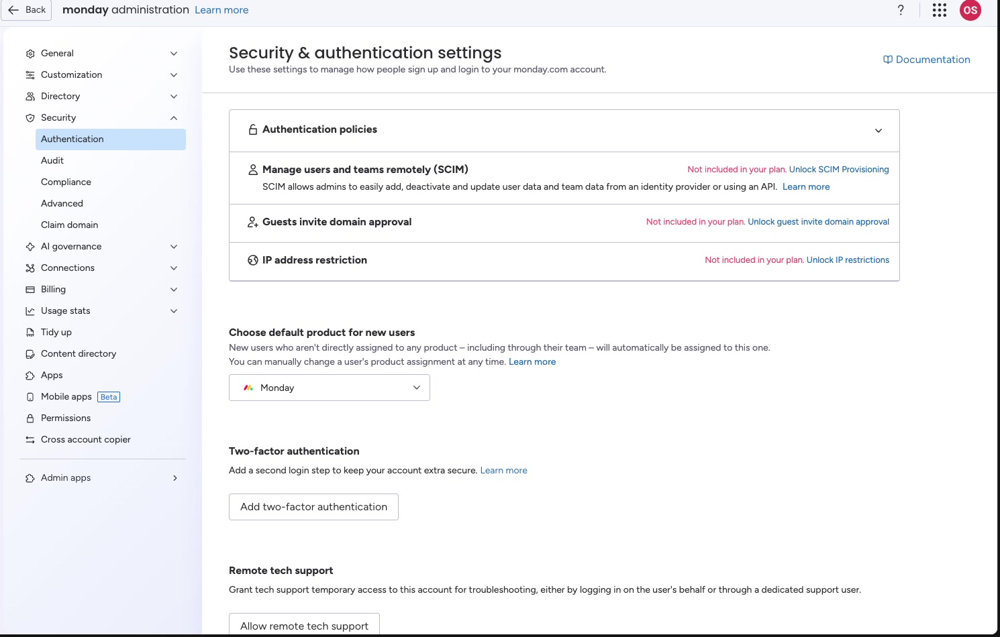
Task: Click Allow remote tech support button
Action: point(304,625)
